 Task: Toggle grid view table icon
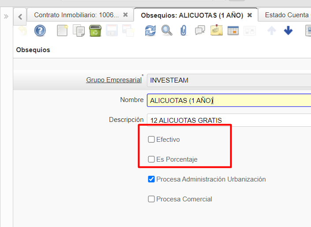point(233,30)
